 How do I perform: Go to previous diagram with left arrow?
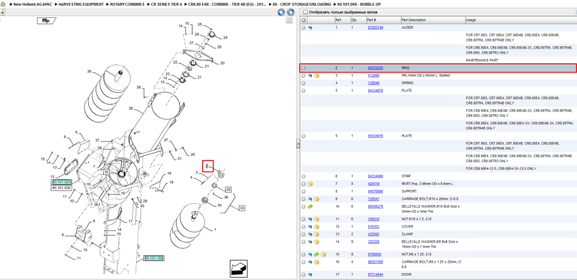click(281, 12)
